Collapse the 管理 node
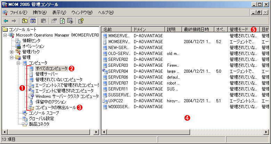Viewport: 271px width, 144px height. click(11, 57)
